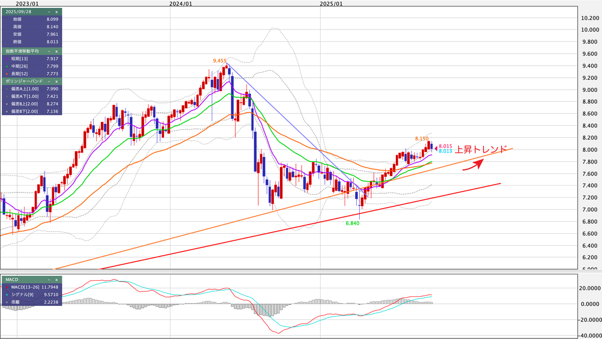The width and height of the screenshot is (602, 339).
Task: Close the MACD legend panel
Action: 56,279
